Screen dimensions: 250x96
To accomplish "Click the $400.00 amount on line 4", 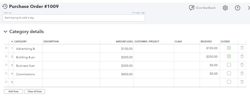I will click(127, 74).
